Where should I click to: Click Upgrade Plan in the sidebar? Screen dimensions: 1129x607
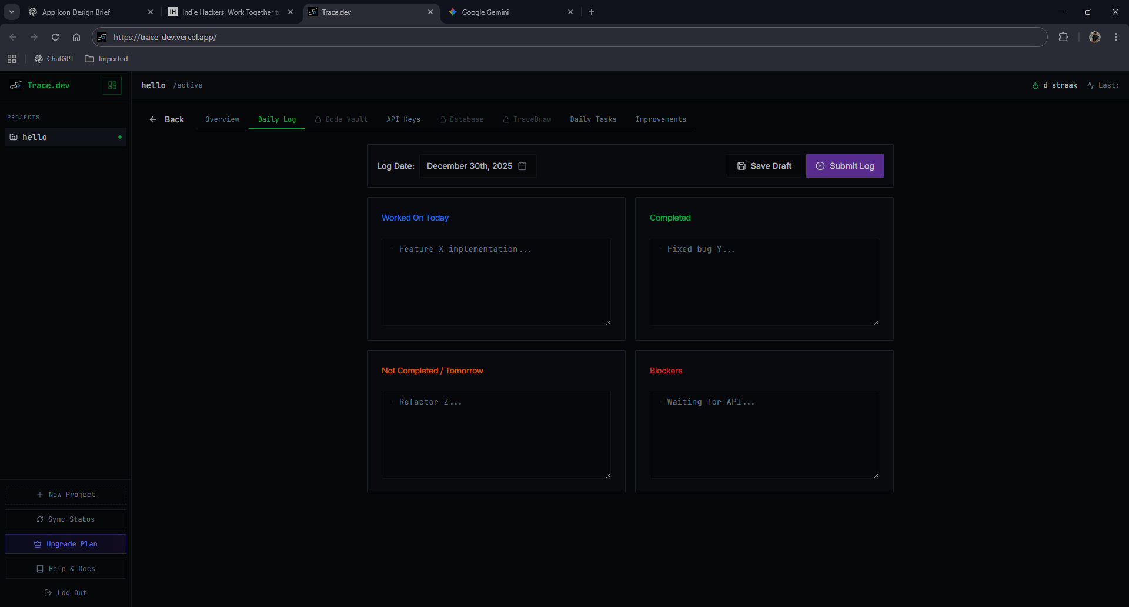tap(65, 544)
